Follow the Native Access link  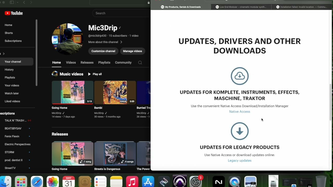(240, 112)
